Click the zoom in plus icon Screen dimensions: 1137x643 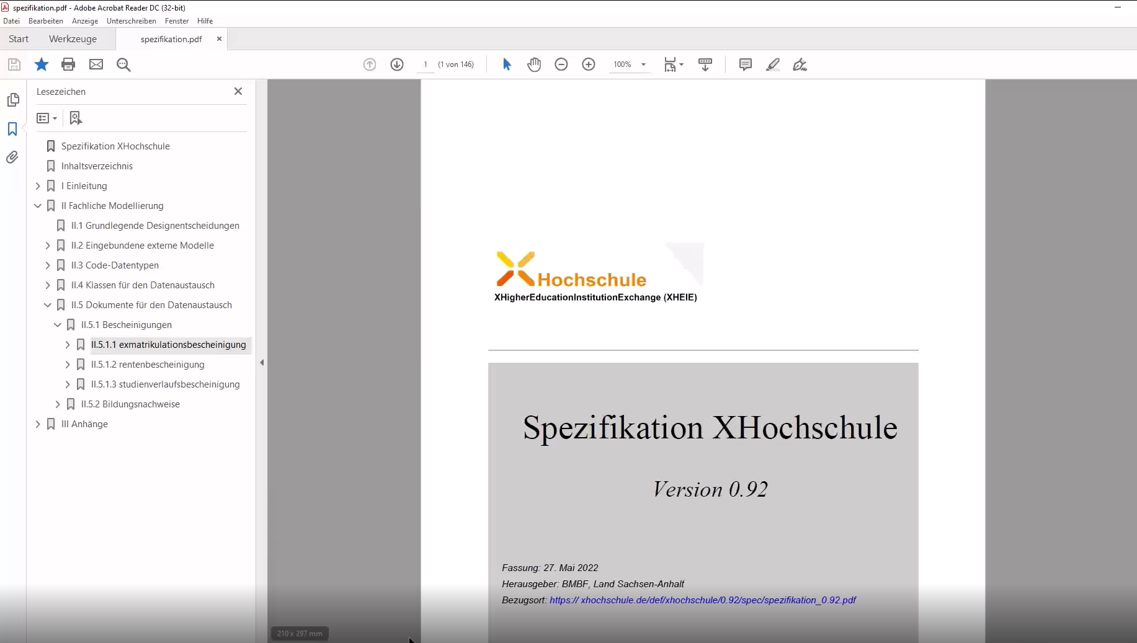(589, 64)
